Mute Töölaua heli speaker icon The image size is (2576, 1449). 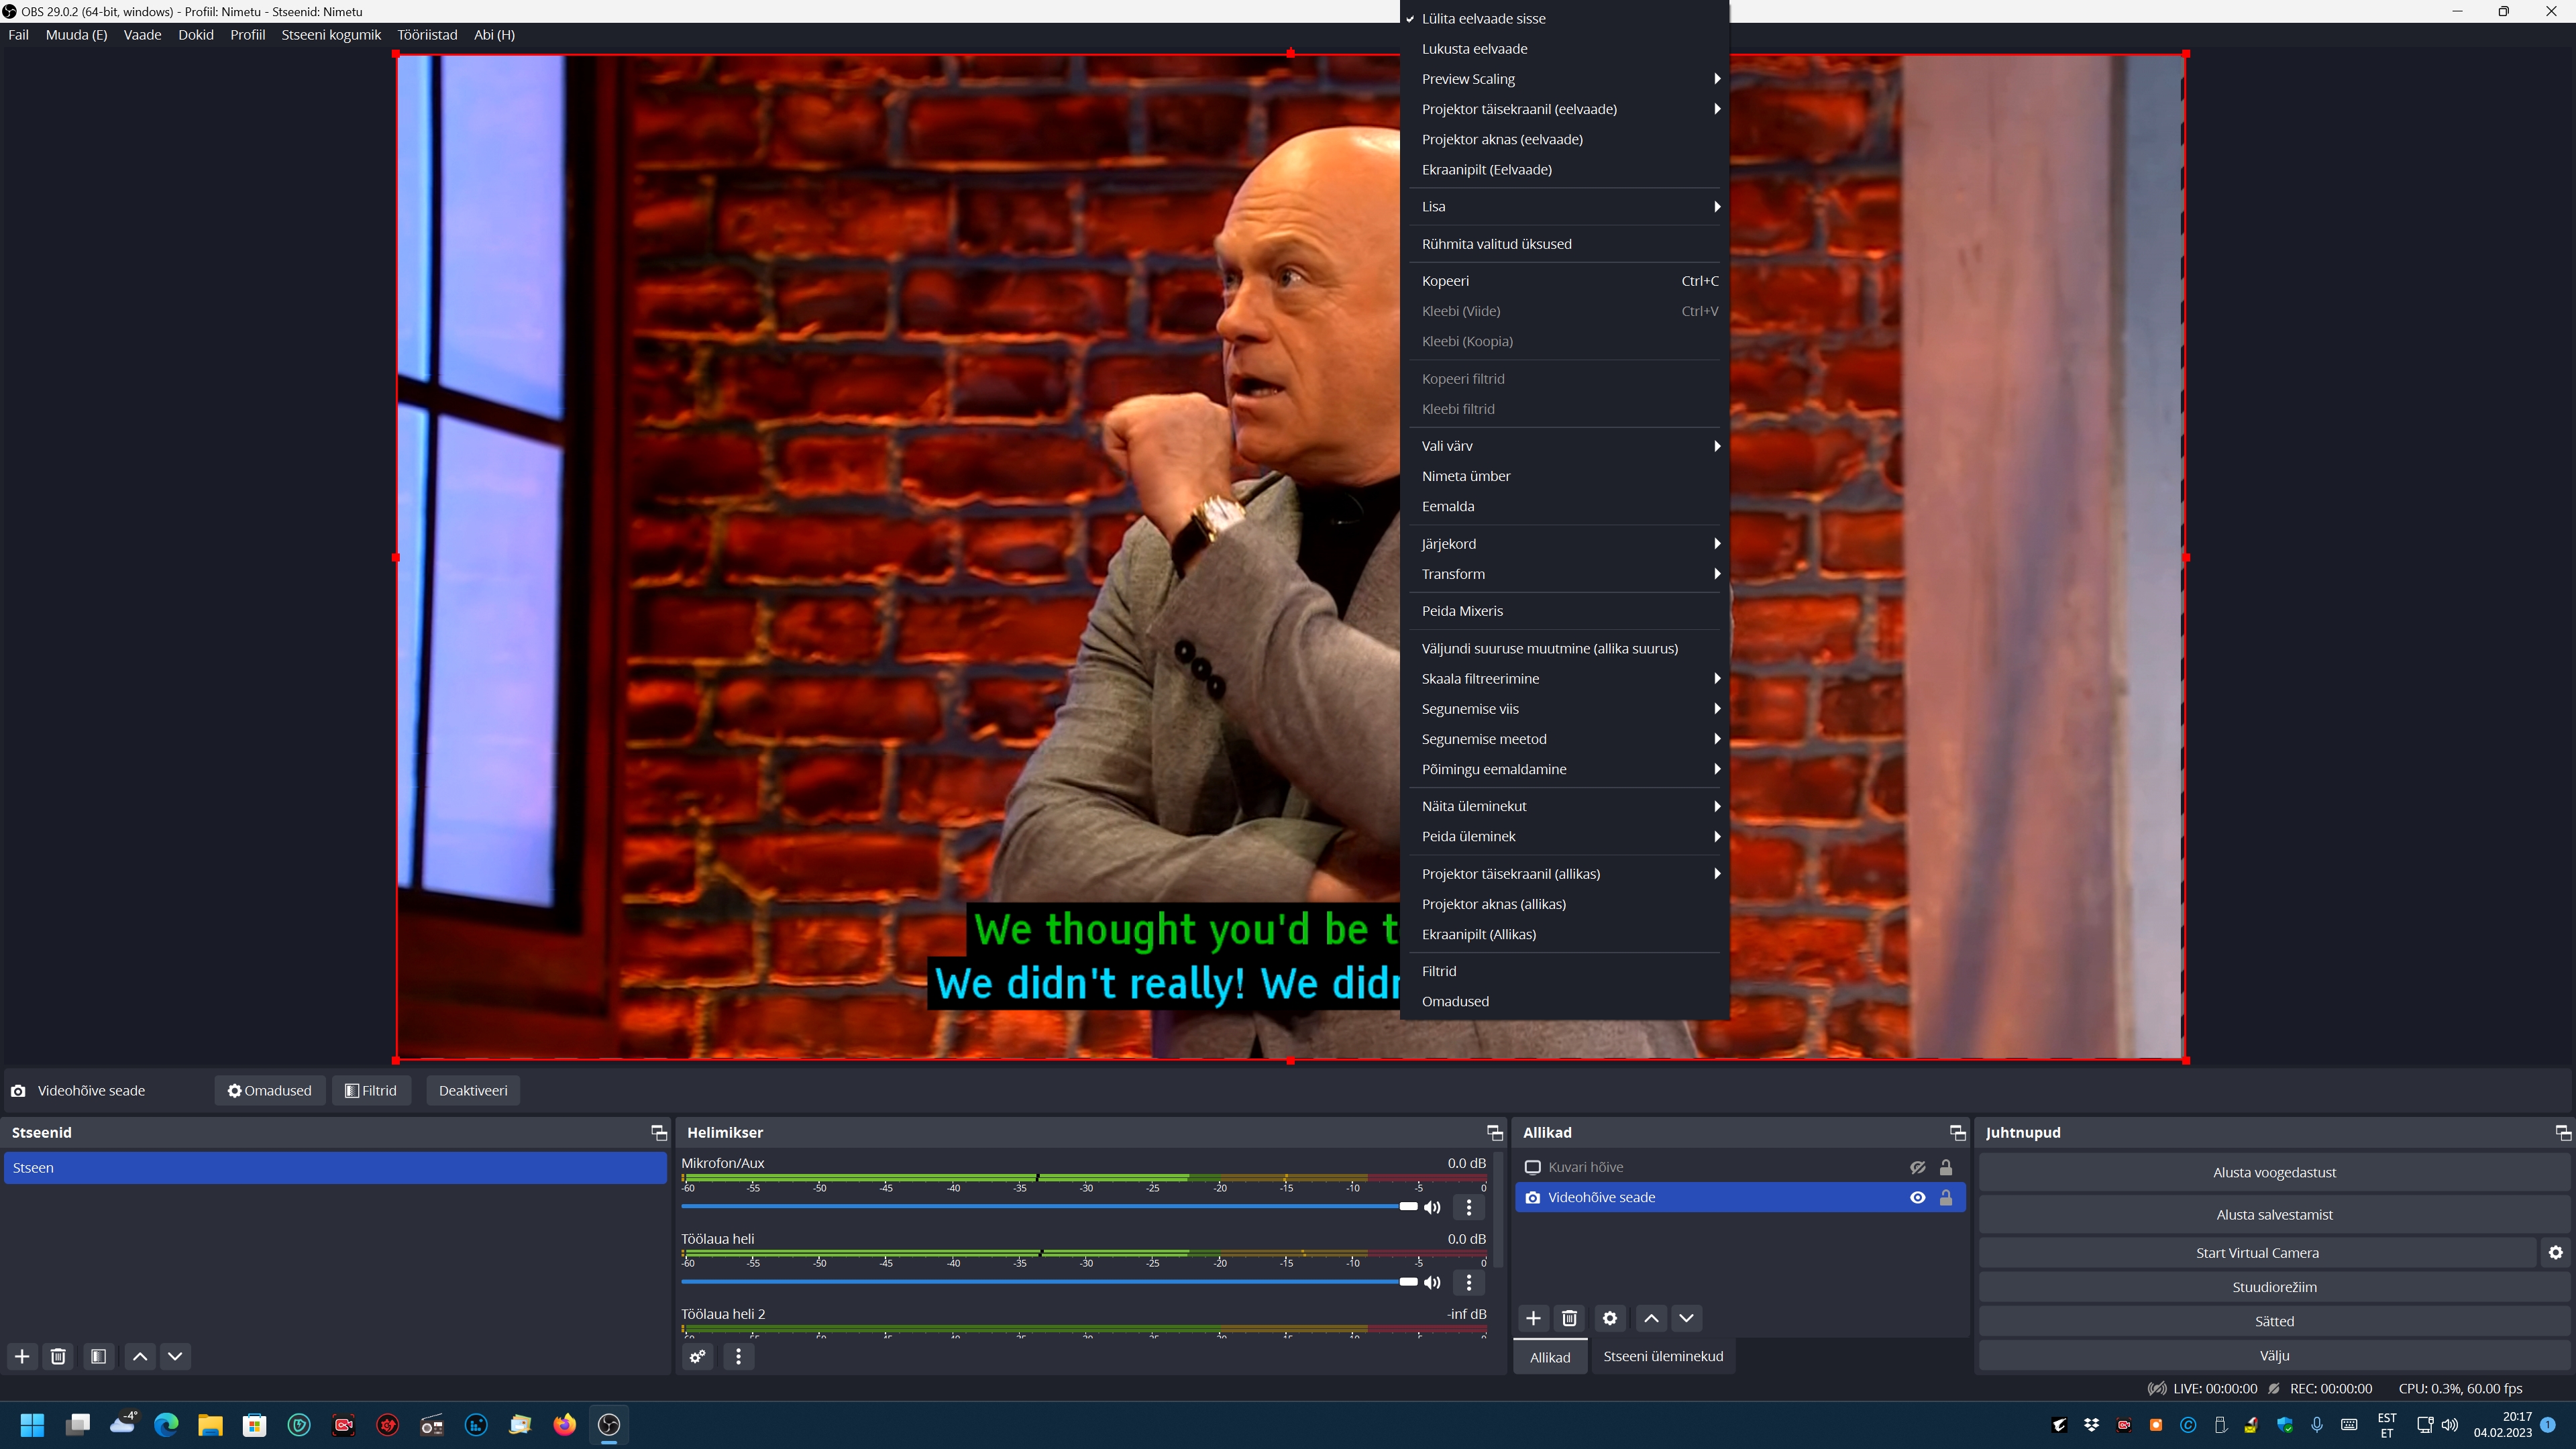pyautogui.click(x=1432, y=1282)
